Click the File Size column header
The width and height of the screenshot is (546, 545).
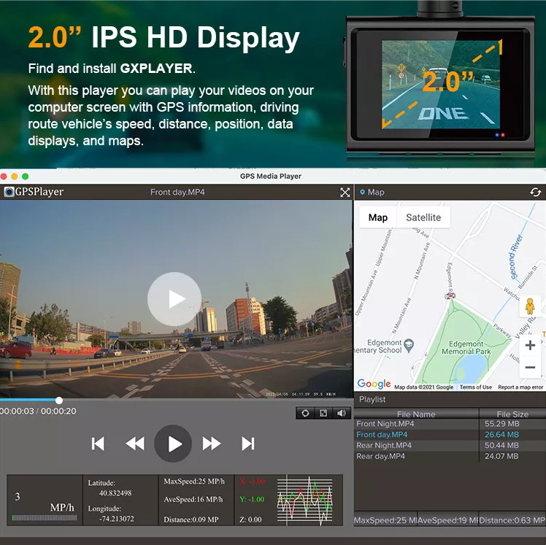tap(512, 414)
